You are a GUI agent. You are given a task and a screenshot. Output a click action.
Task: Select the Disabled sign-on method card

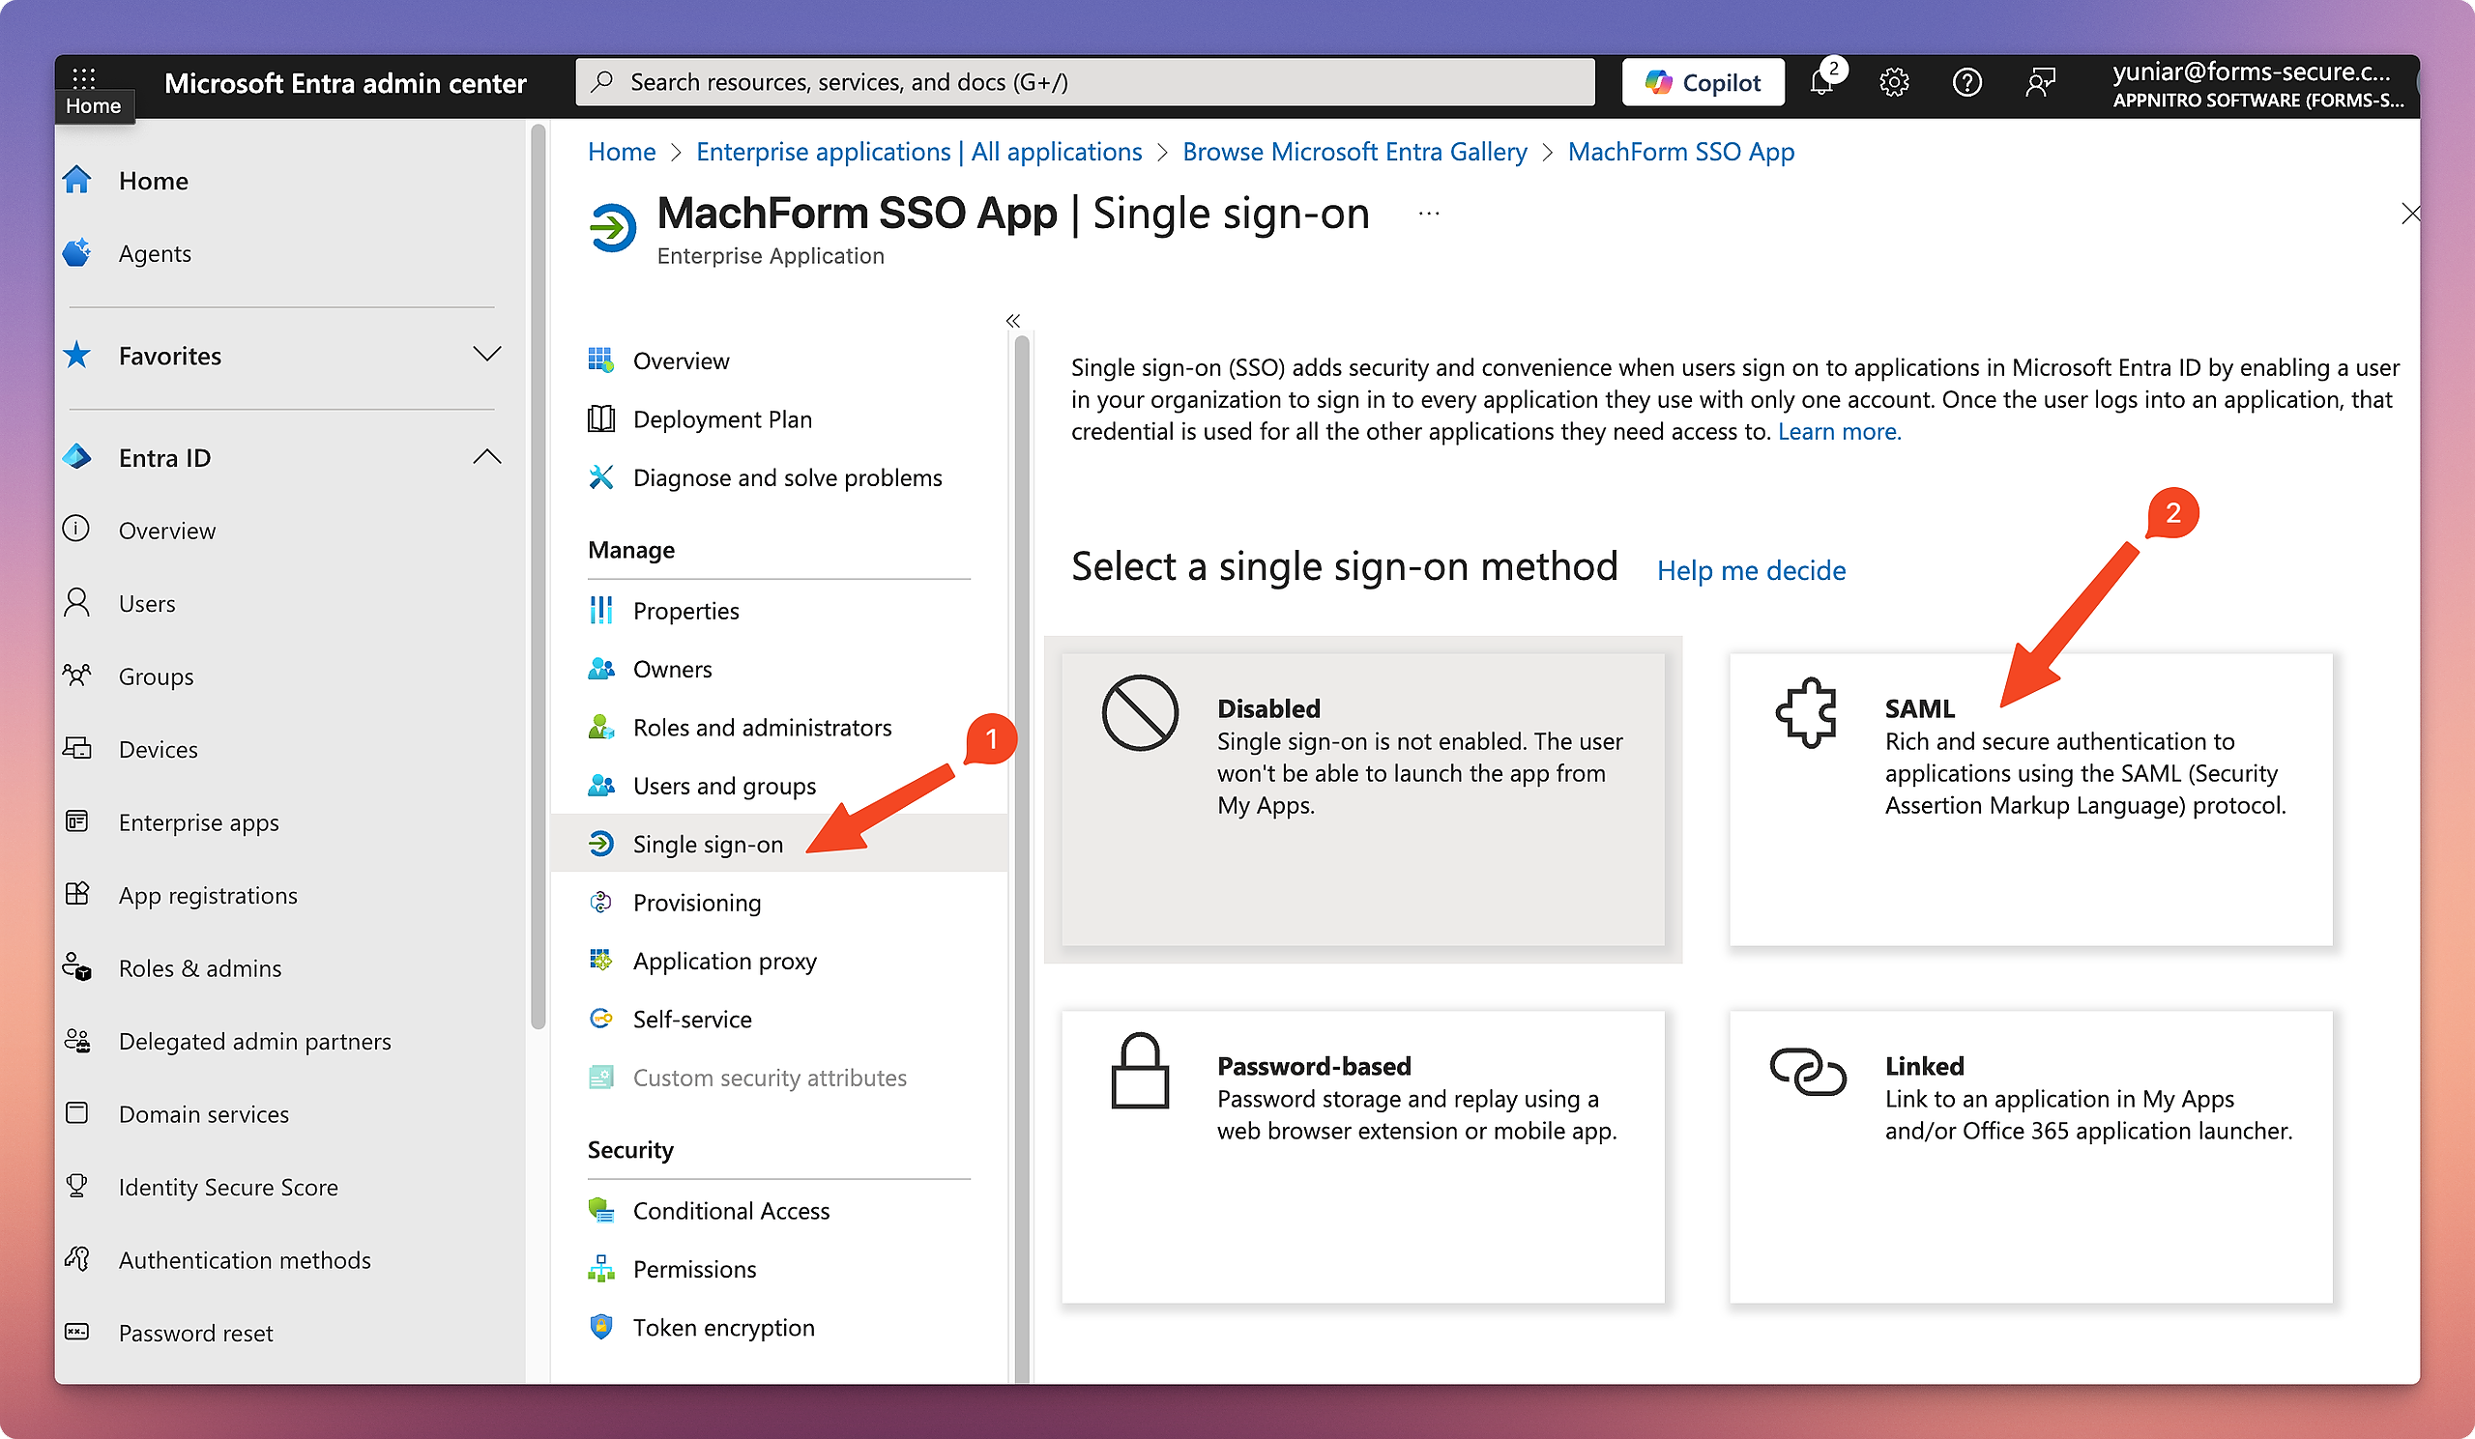[x=1362, y=799]
